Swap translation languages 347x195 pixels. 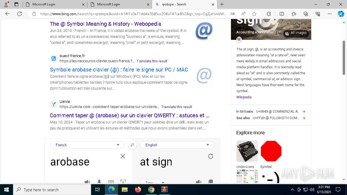click(x=132, y=145)
